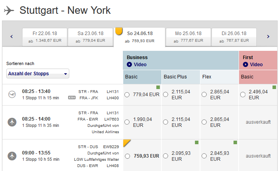Click '1 Stopp 10 h 55 min' text

tap(41, 159)
